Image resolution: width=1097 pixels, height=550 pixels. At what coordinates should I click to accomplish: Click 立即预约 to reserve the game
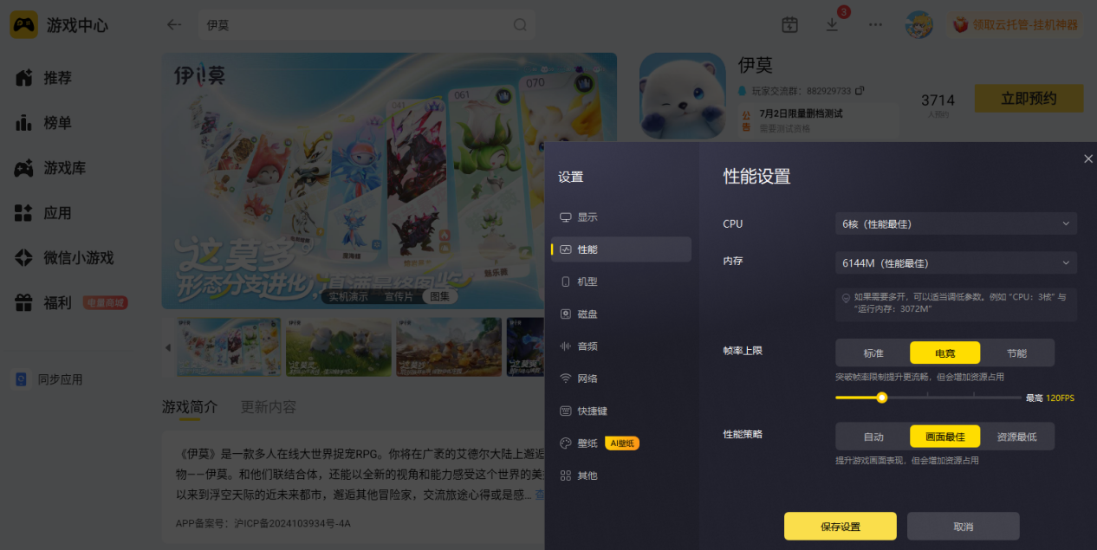point(1029,99)
